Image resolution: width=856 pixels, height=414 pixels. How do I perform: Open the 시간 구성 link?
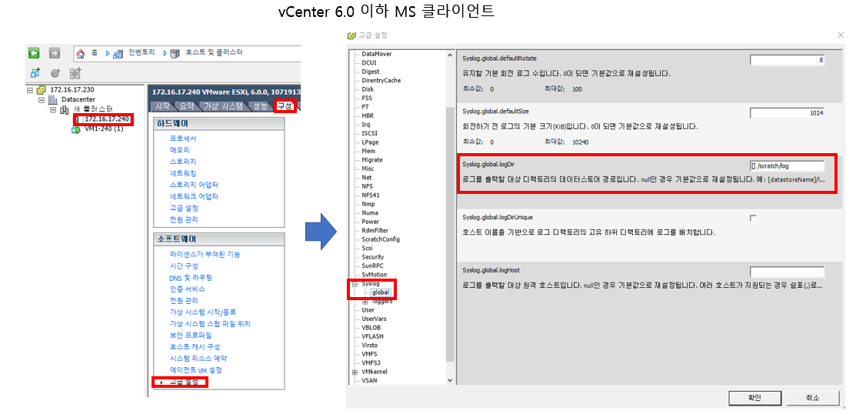coord(184,266)
